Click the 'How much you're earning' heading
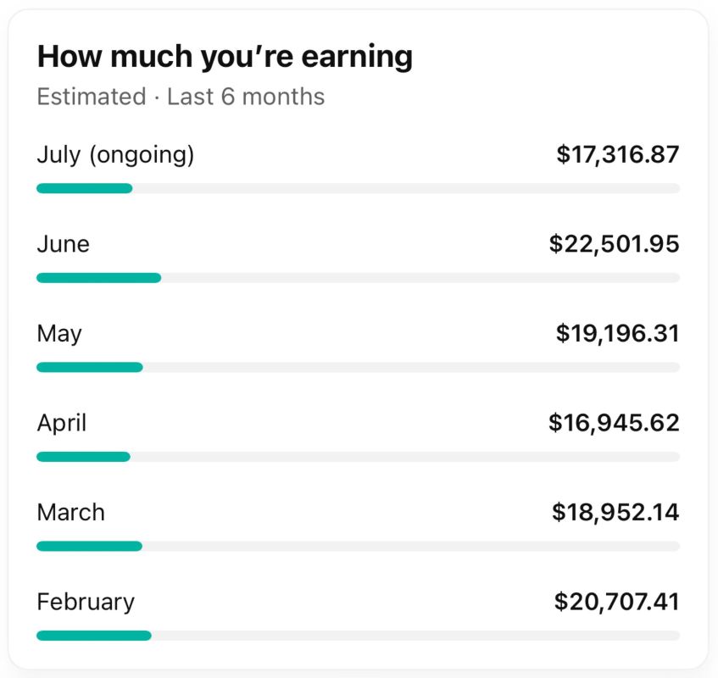 225,56
